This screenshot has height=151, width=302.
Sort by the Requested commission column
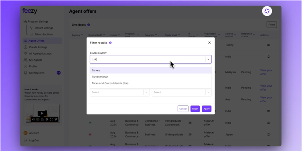212,35
